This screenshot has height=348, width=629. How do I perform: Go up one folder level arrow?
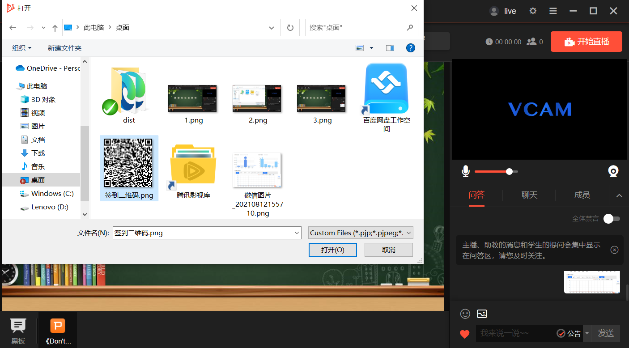point(55,28)
